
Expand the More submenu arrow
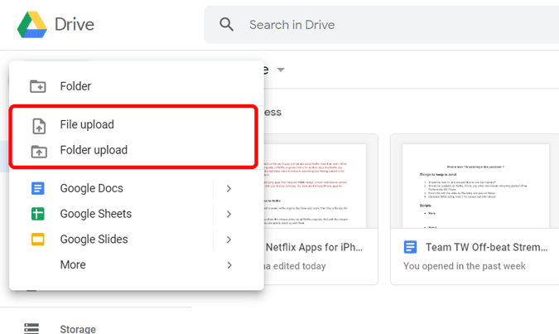pos(229,265)
